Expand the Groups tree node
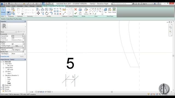175x98 pixels. tap(1, 89)
